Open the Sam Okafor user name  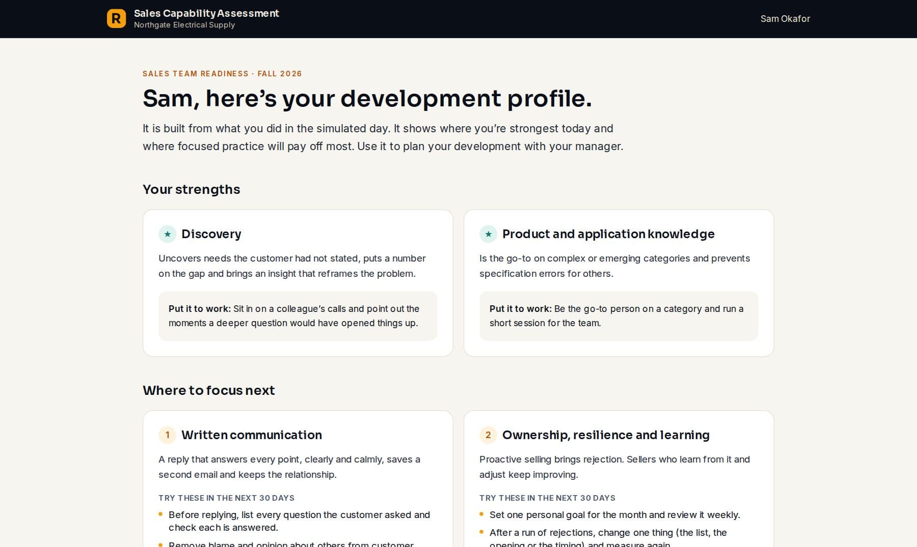pos(785,19)
